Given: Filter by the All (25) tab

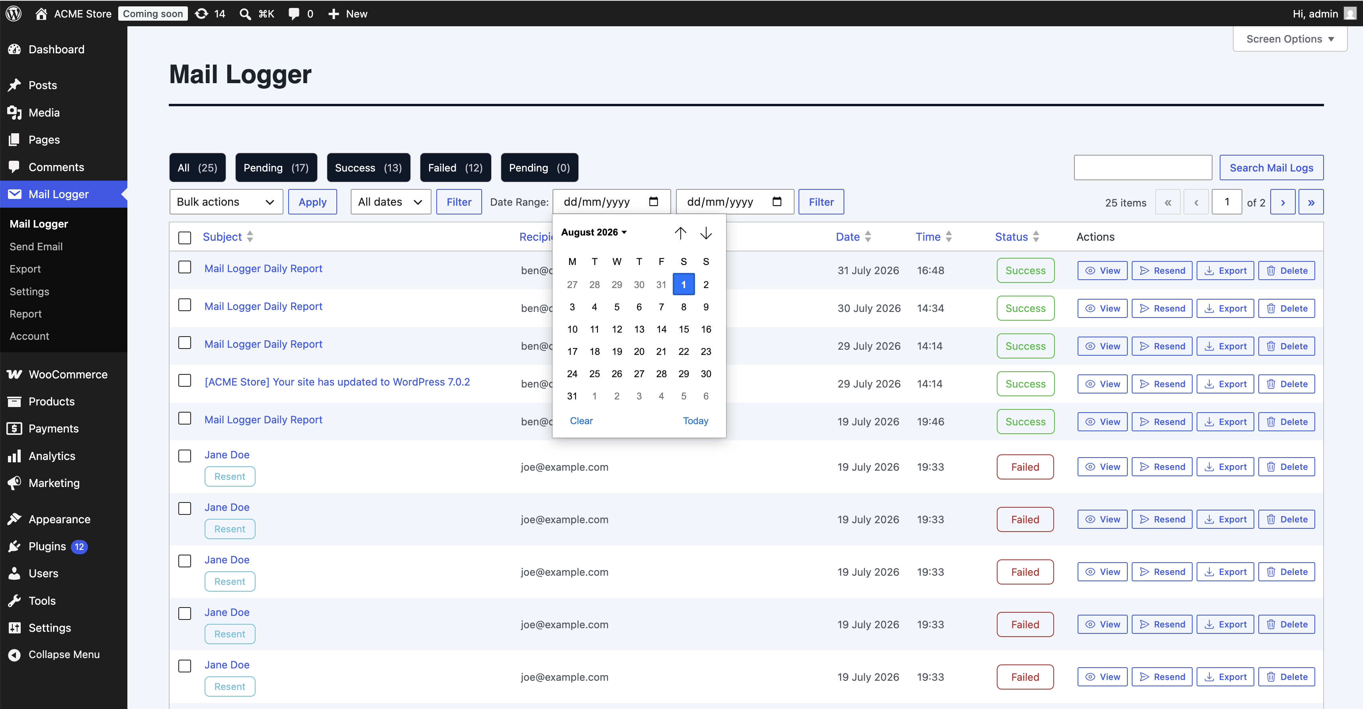Looking at the screenshot, I should pyautogui.click(x=197, y=168).
